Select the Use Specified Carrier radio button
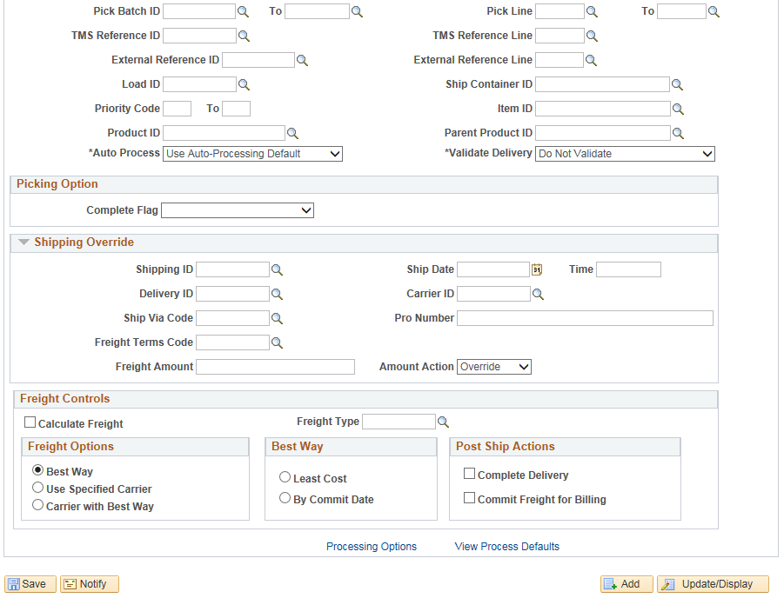This screenshot has width=784, height=605. (37, 488)
